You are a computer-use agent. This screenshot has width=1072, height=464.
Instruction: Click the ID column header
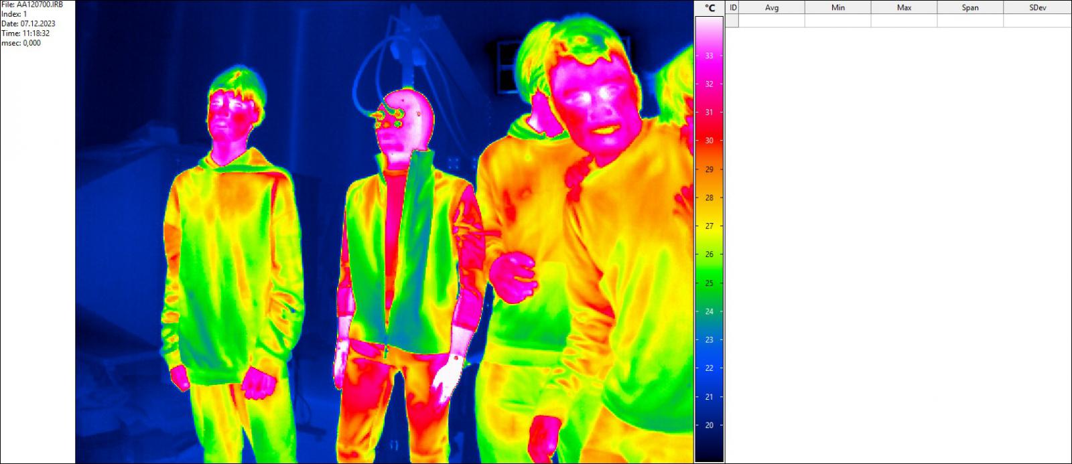click(732, 7)
